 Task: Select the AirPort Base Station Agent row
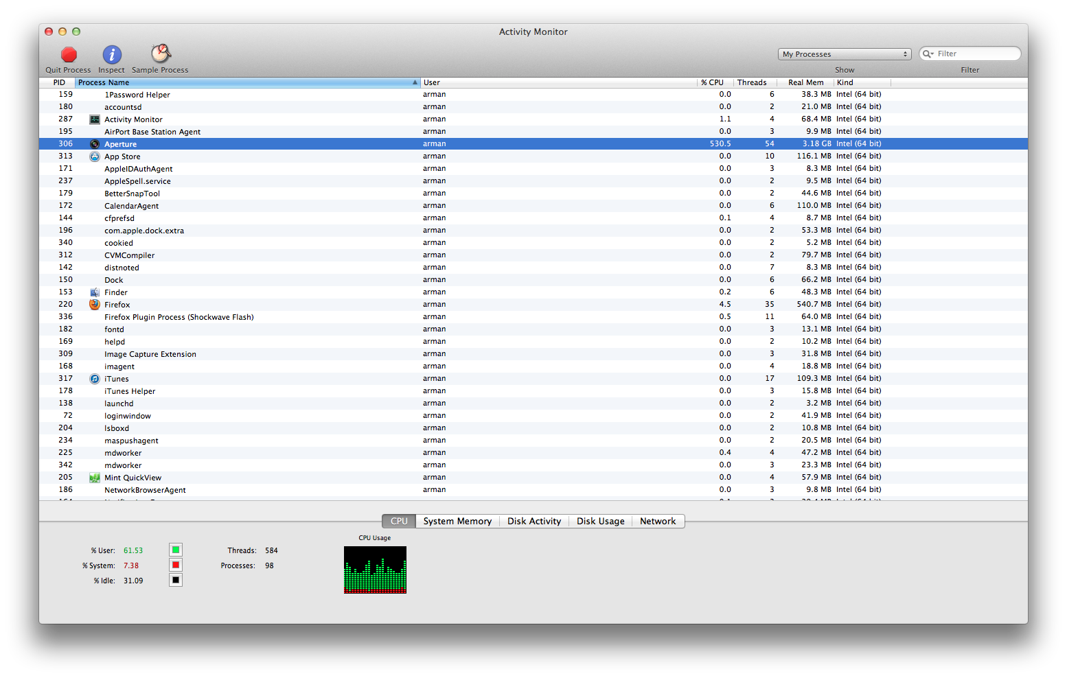533,132
